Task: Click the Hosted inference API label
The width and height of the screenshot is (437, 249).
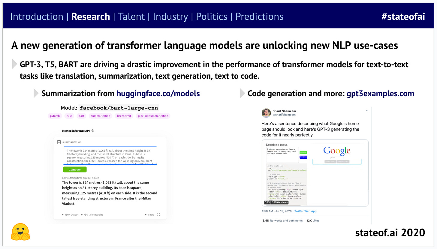Action: 76,131
